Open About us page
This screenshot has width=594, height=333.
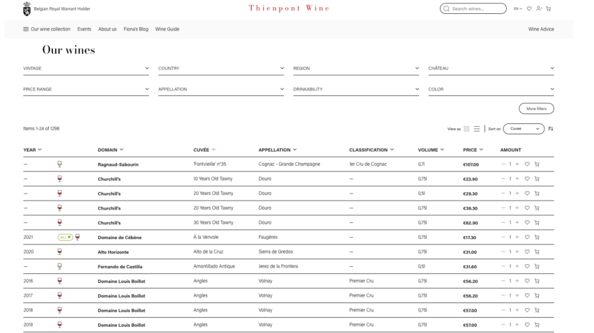107,29
